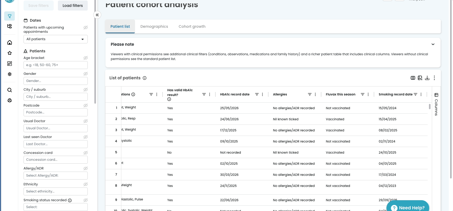Filter the Allergies column

point(309,94)
